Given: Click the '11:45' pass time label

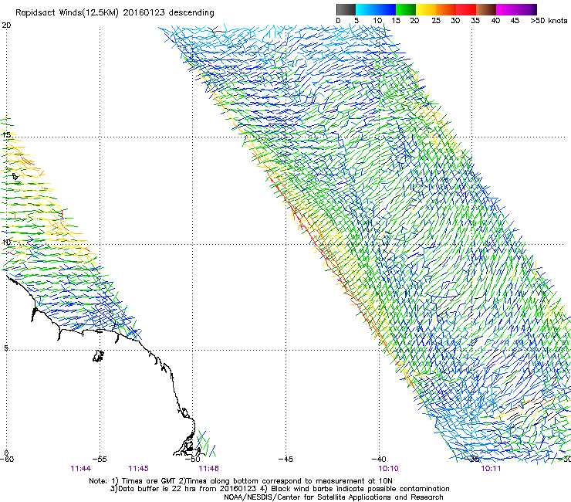Looking at the screenshot, I should point(138,469).
